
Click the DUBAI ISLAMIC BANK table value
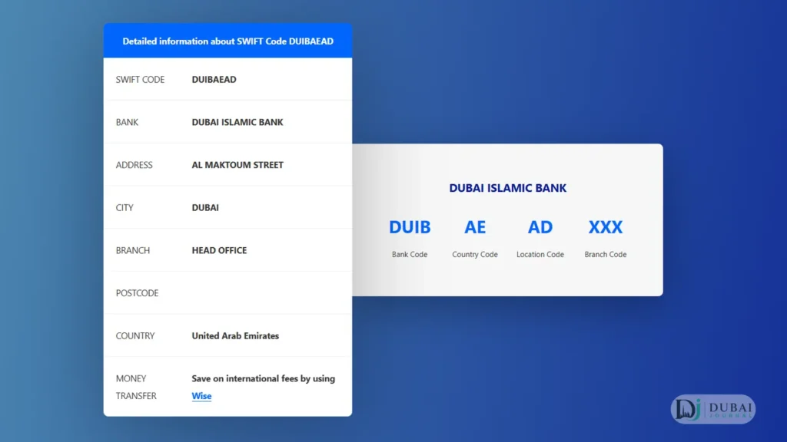[x=237, y=122]
